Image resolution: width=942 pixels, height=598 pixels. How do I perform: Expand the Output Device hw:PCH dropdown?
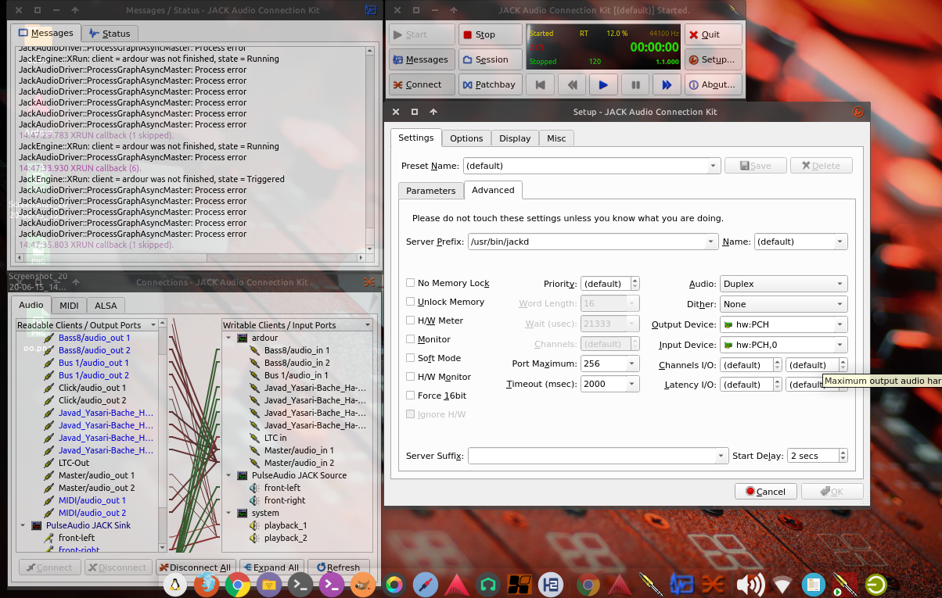[x=840, y=324]
